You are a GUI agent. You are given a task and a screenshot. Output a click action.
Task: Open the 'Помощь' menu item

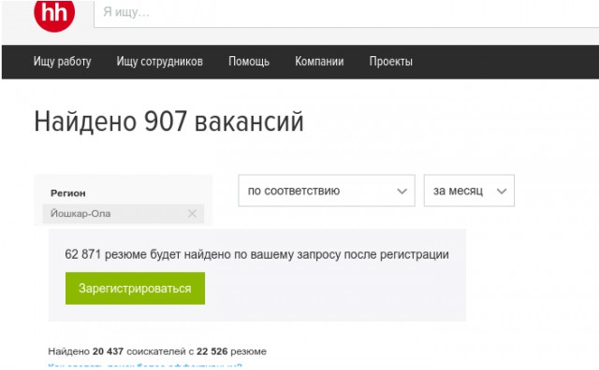249,62
